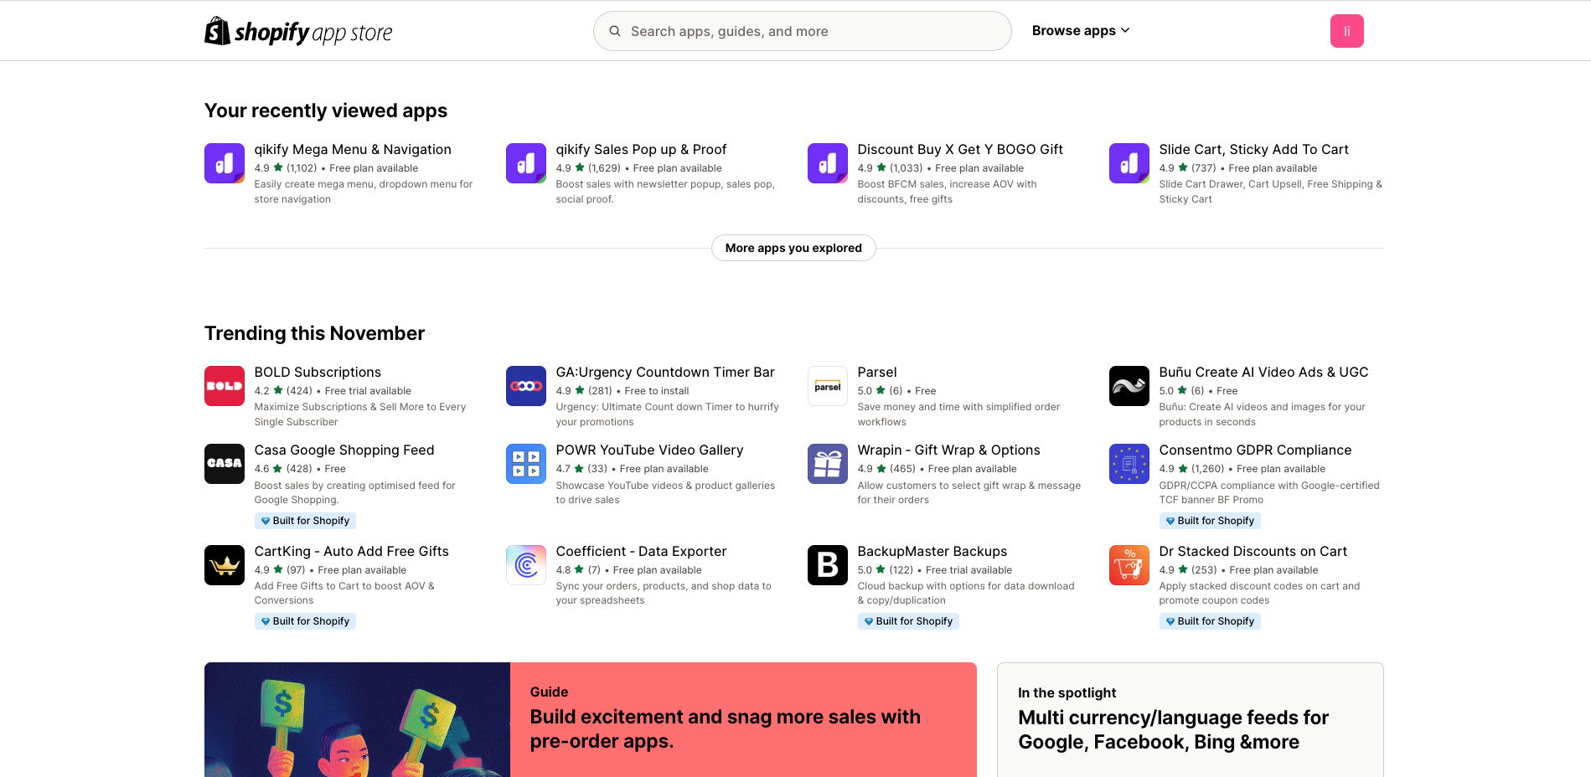Open qikify Sales Pop up & Proof icon
The height and width of the screenshot is (777, 1591).
pos(526,163)
